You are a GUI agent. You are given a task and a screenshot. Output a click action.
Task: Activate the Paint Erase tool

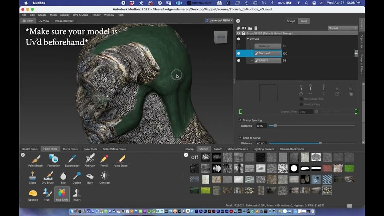click(x=121, y=160)
